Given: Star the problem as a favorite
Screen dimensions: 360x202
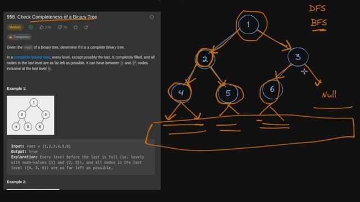Looking at the screenshot, I should (75, 27).
